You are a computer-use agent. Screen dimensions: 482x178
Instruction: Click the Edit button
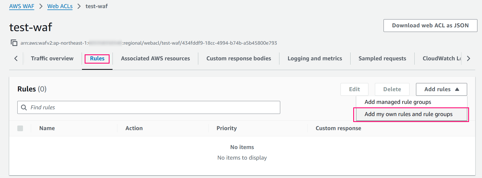354,89
